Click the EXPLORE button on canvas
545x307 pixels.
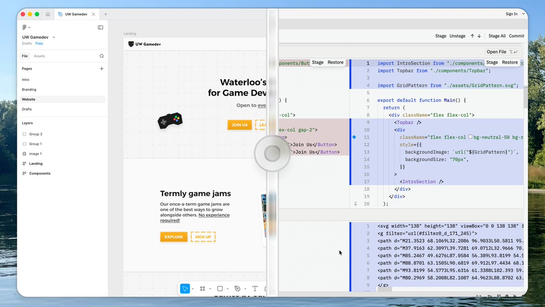(174, 237)
